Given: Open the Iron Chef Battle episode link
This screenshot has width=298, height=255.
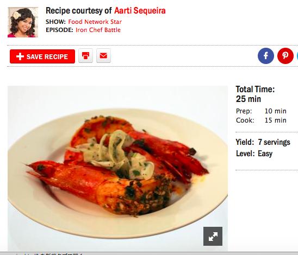Looking at the screenshot, I should tap(98, 30).
